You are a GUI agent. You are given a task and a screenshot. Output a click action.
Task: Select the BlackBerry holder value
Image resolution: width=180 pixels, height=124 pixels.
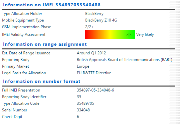tap(94, 14)
